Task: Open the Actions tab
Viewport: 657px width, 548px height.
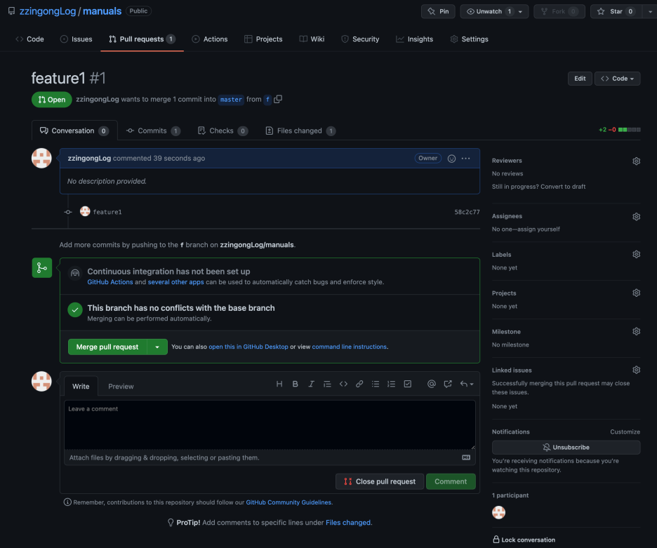Action: click(209, 39)
